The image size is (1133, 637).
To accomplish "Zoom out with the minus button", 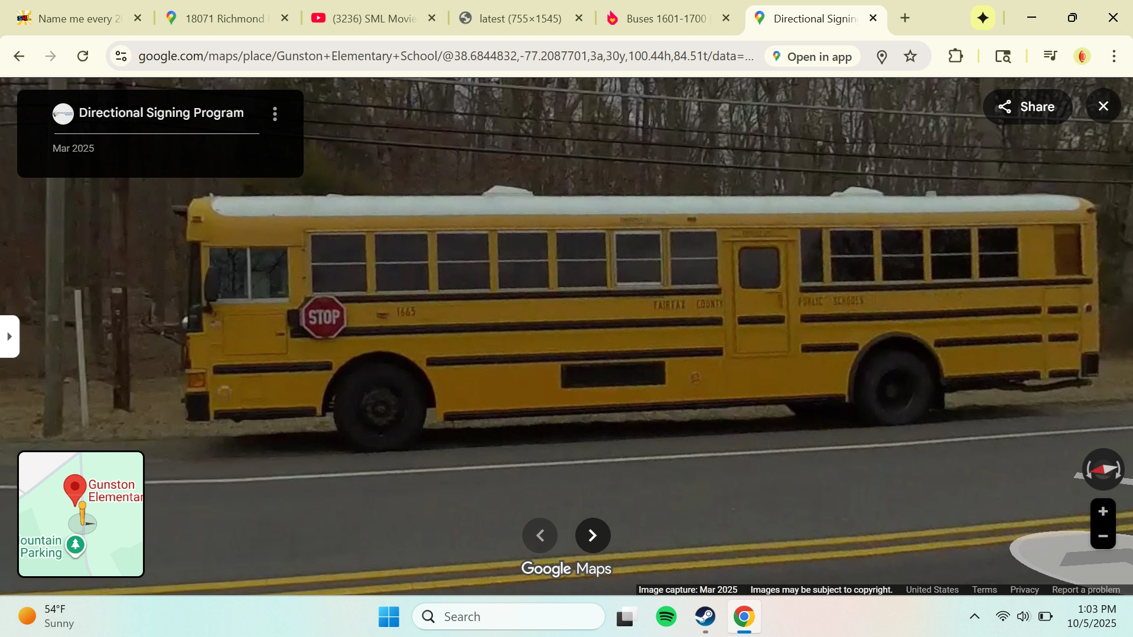I will (x=1103, y=537).
